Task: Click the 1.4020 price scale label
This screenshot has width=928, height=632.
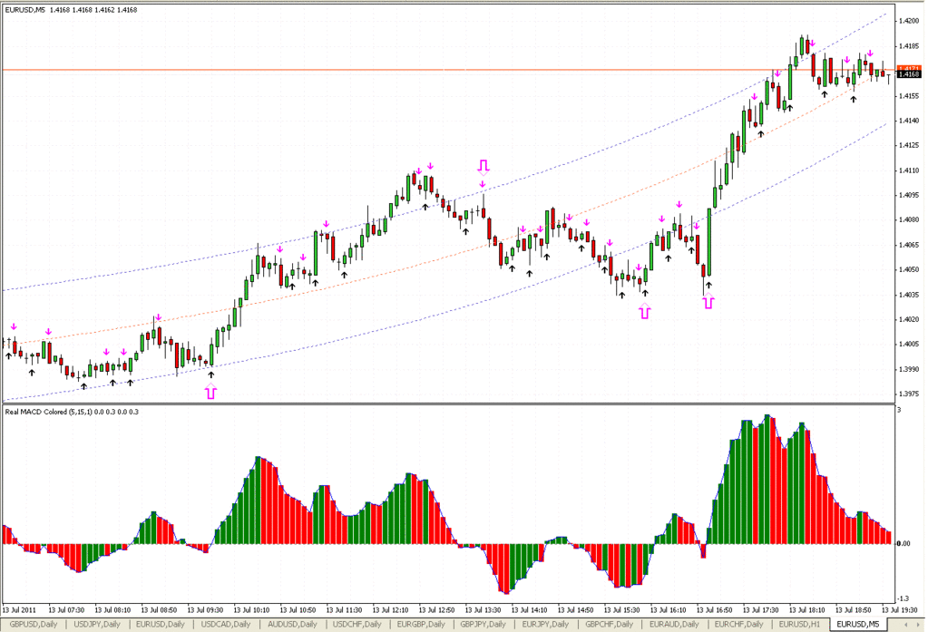Action: pyautogui.click(x=908, y=319)
